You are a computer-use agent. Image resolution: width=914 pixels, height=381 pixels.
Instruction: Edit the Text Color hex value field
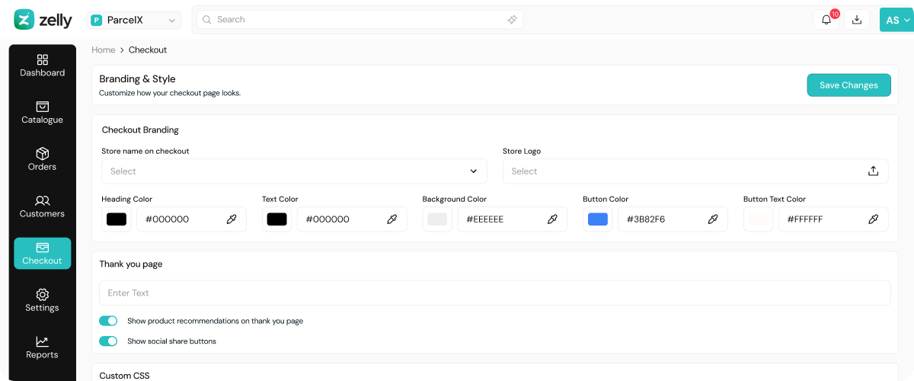352,219
